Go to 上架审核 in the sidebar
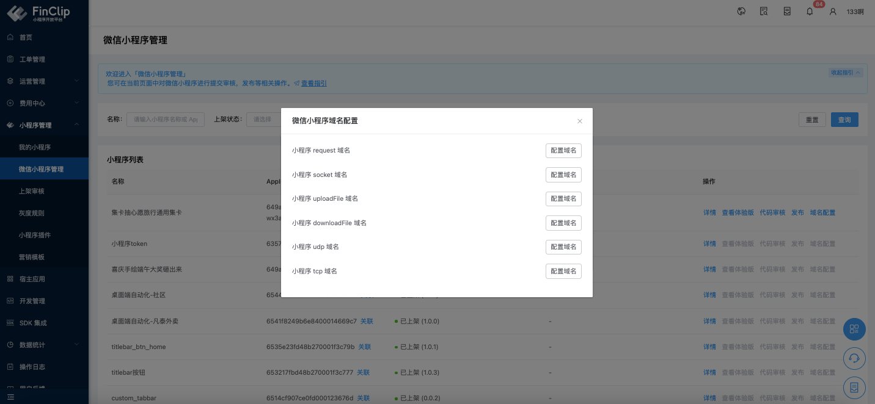 click(32, 191)
